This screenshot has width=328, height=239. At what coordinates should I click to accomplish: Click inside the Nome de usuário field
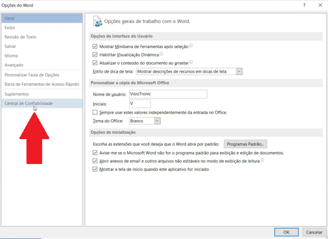(x=168, y=94)
